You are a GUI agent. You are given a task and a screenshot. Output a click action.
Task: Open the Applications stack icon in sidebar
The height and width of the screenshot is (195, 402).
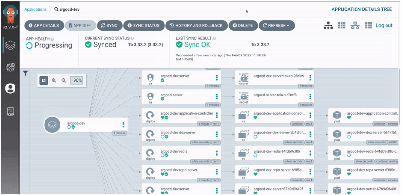click(x=10, y=45)
